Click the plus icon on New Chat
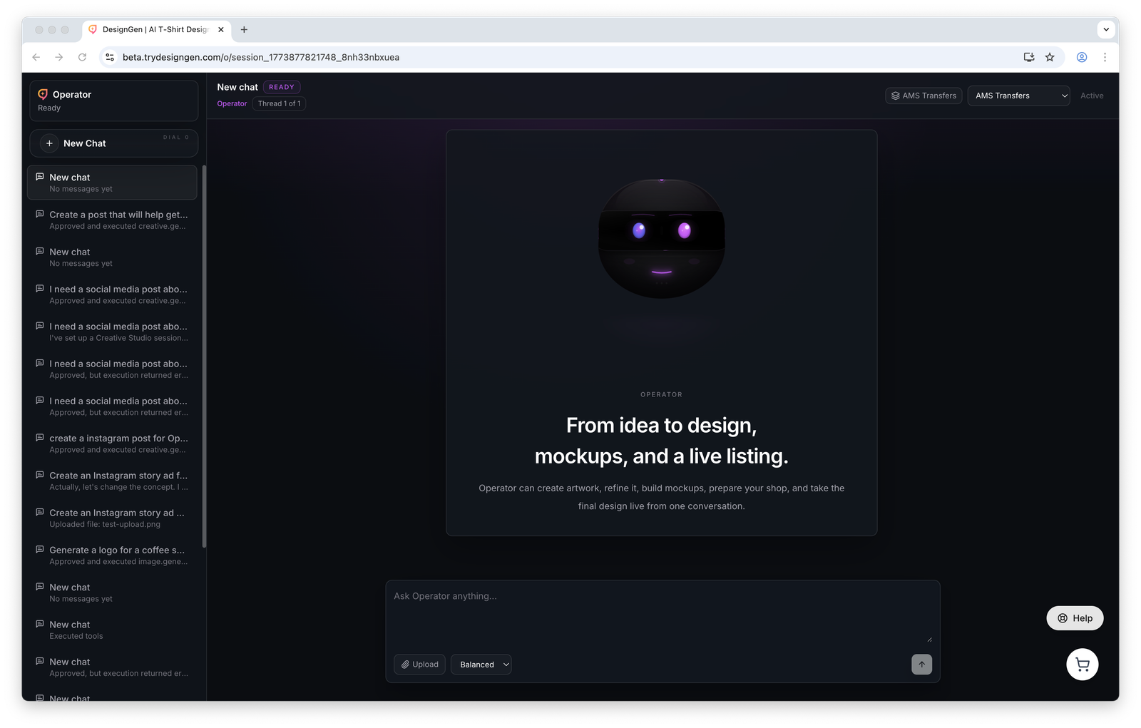The image size is (1141, 728). [x=49, y=143]
